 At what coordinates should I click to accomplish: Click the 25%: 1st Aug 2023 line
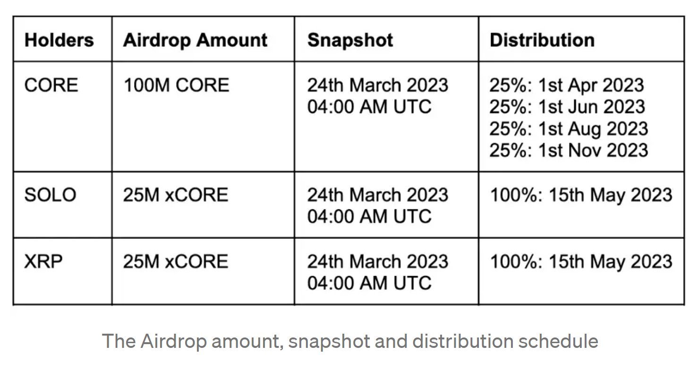tap(569, 129)
